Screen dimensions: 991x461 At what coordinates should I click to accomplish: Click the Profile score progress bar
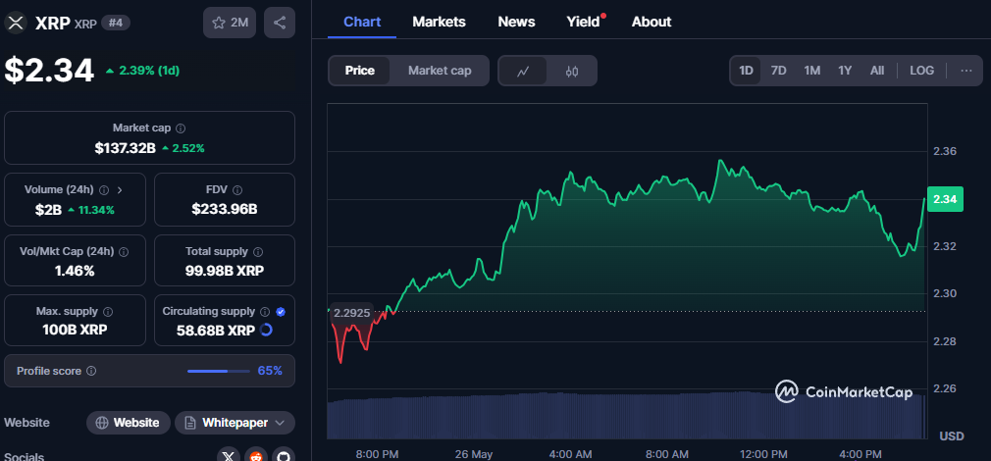(x=219, y=371)
